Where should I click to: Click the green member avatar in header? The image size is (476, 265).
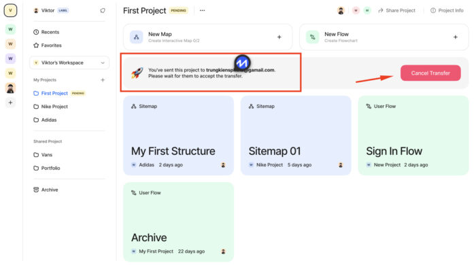pos(367,11)
